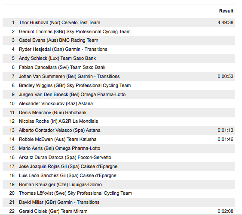The height and width of the screenshot is (215, 242).
Task: Select Thor Hushovd row in first place
Action: click(x=119, y=22)
